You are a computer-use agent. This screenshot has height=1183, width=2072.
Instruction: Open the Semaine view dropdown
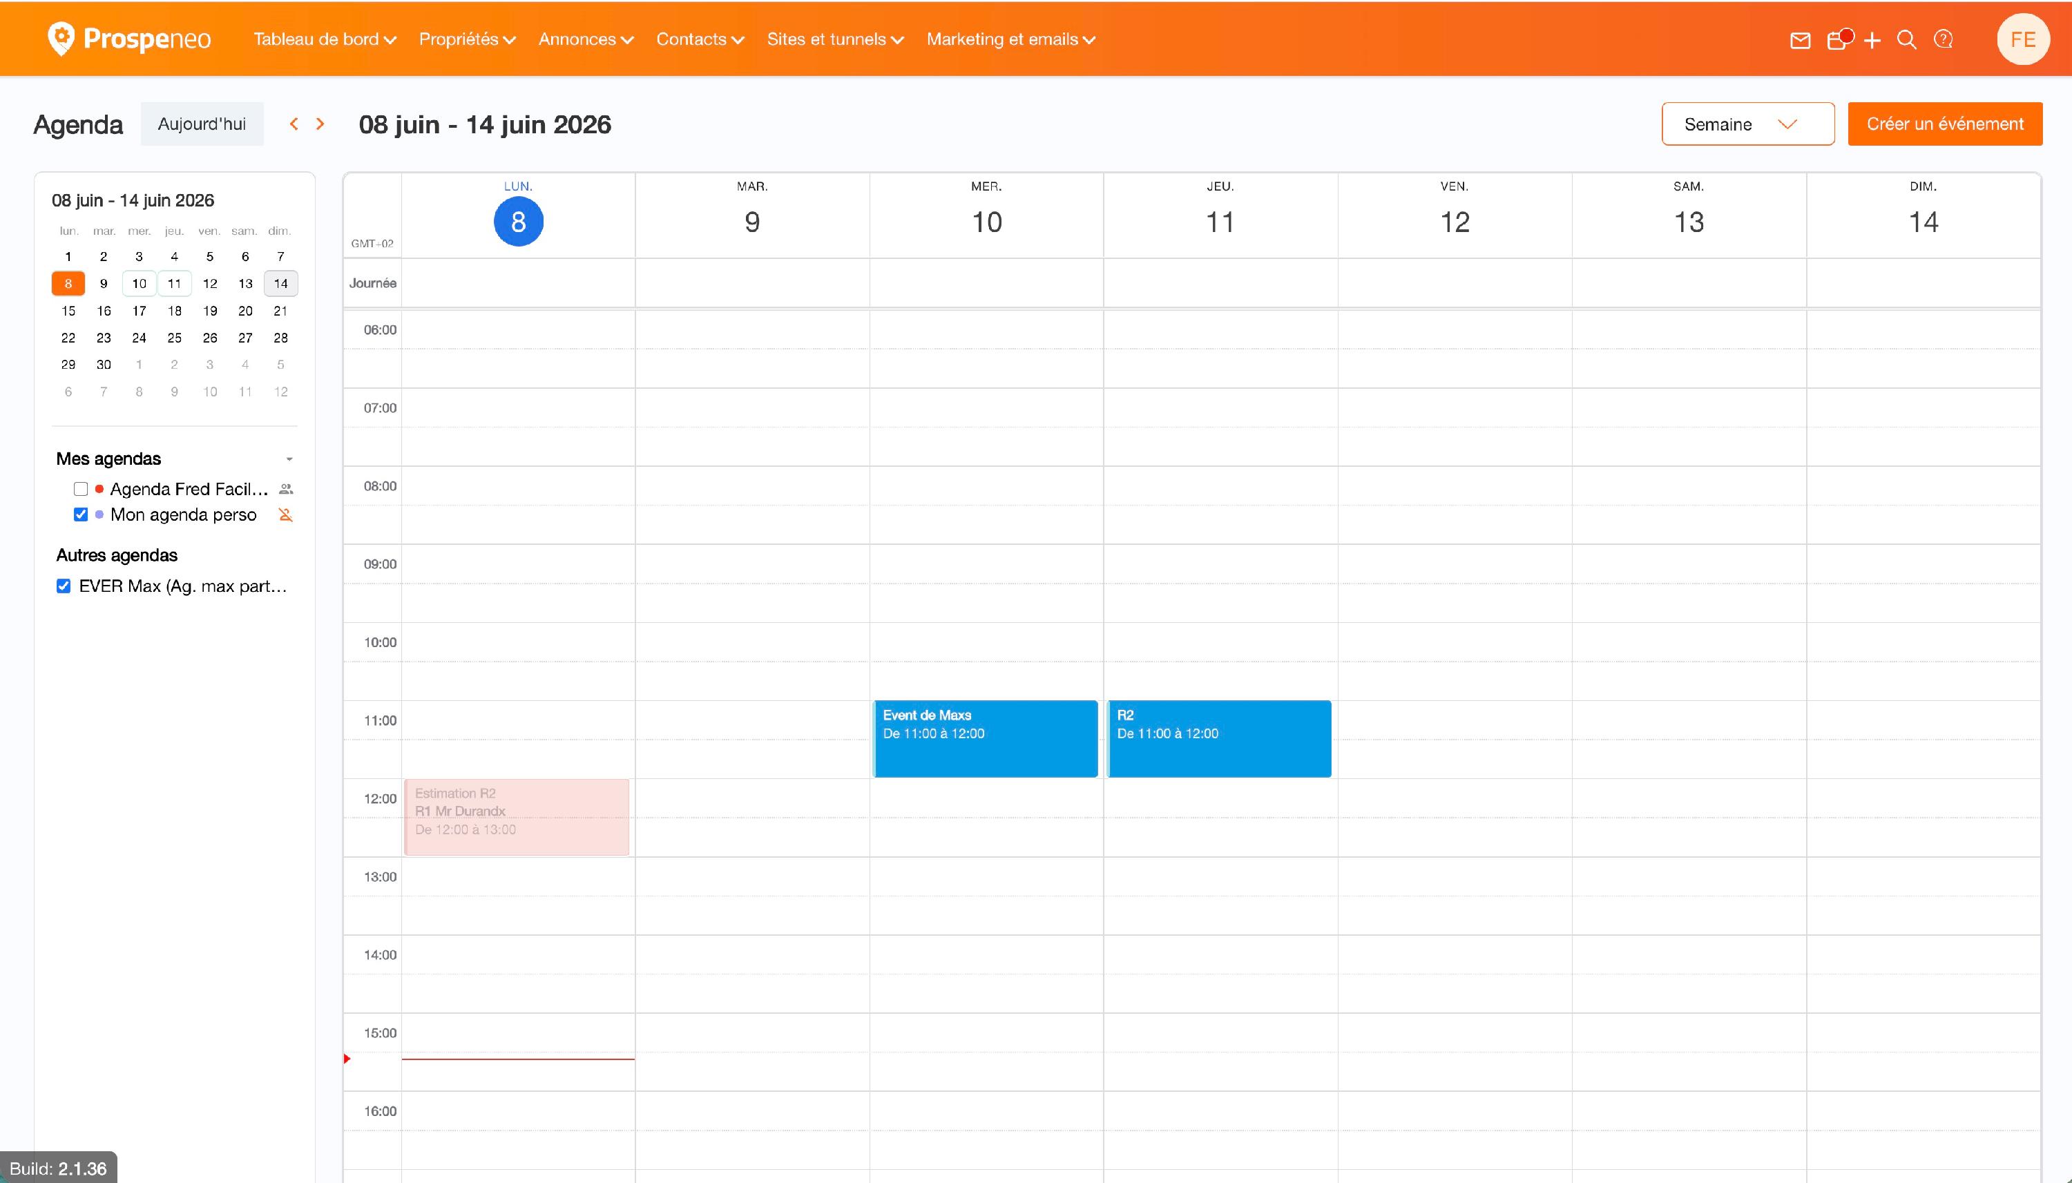coord(1748,124)
